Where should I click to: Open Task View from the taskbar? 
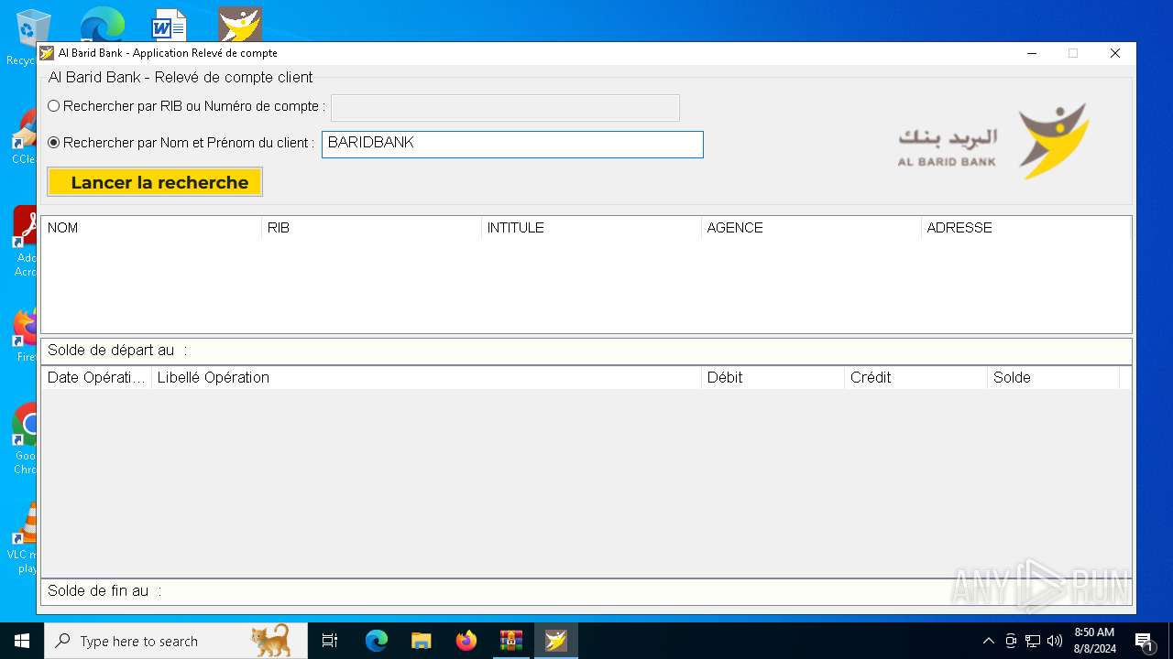(330, 641)
